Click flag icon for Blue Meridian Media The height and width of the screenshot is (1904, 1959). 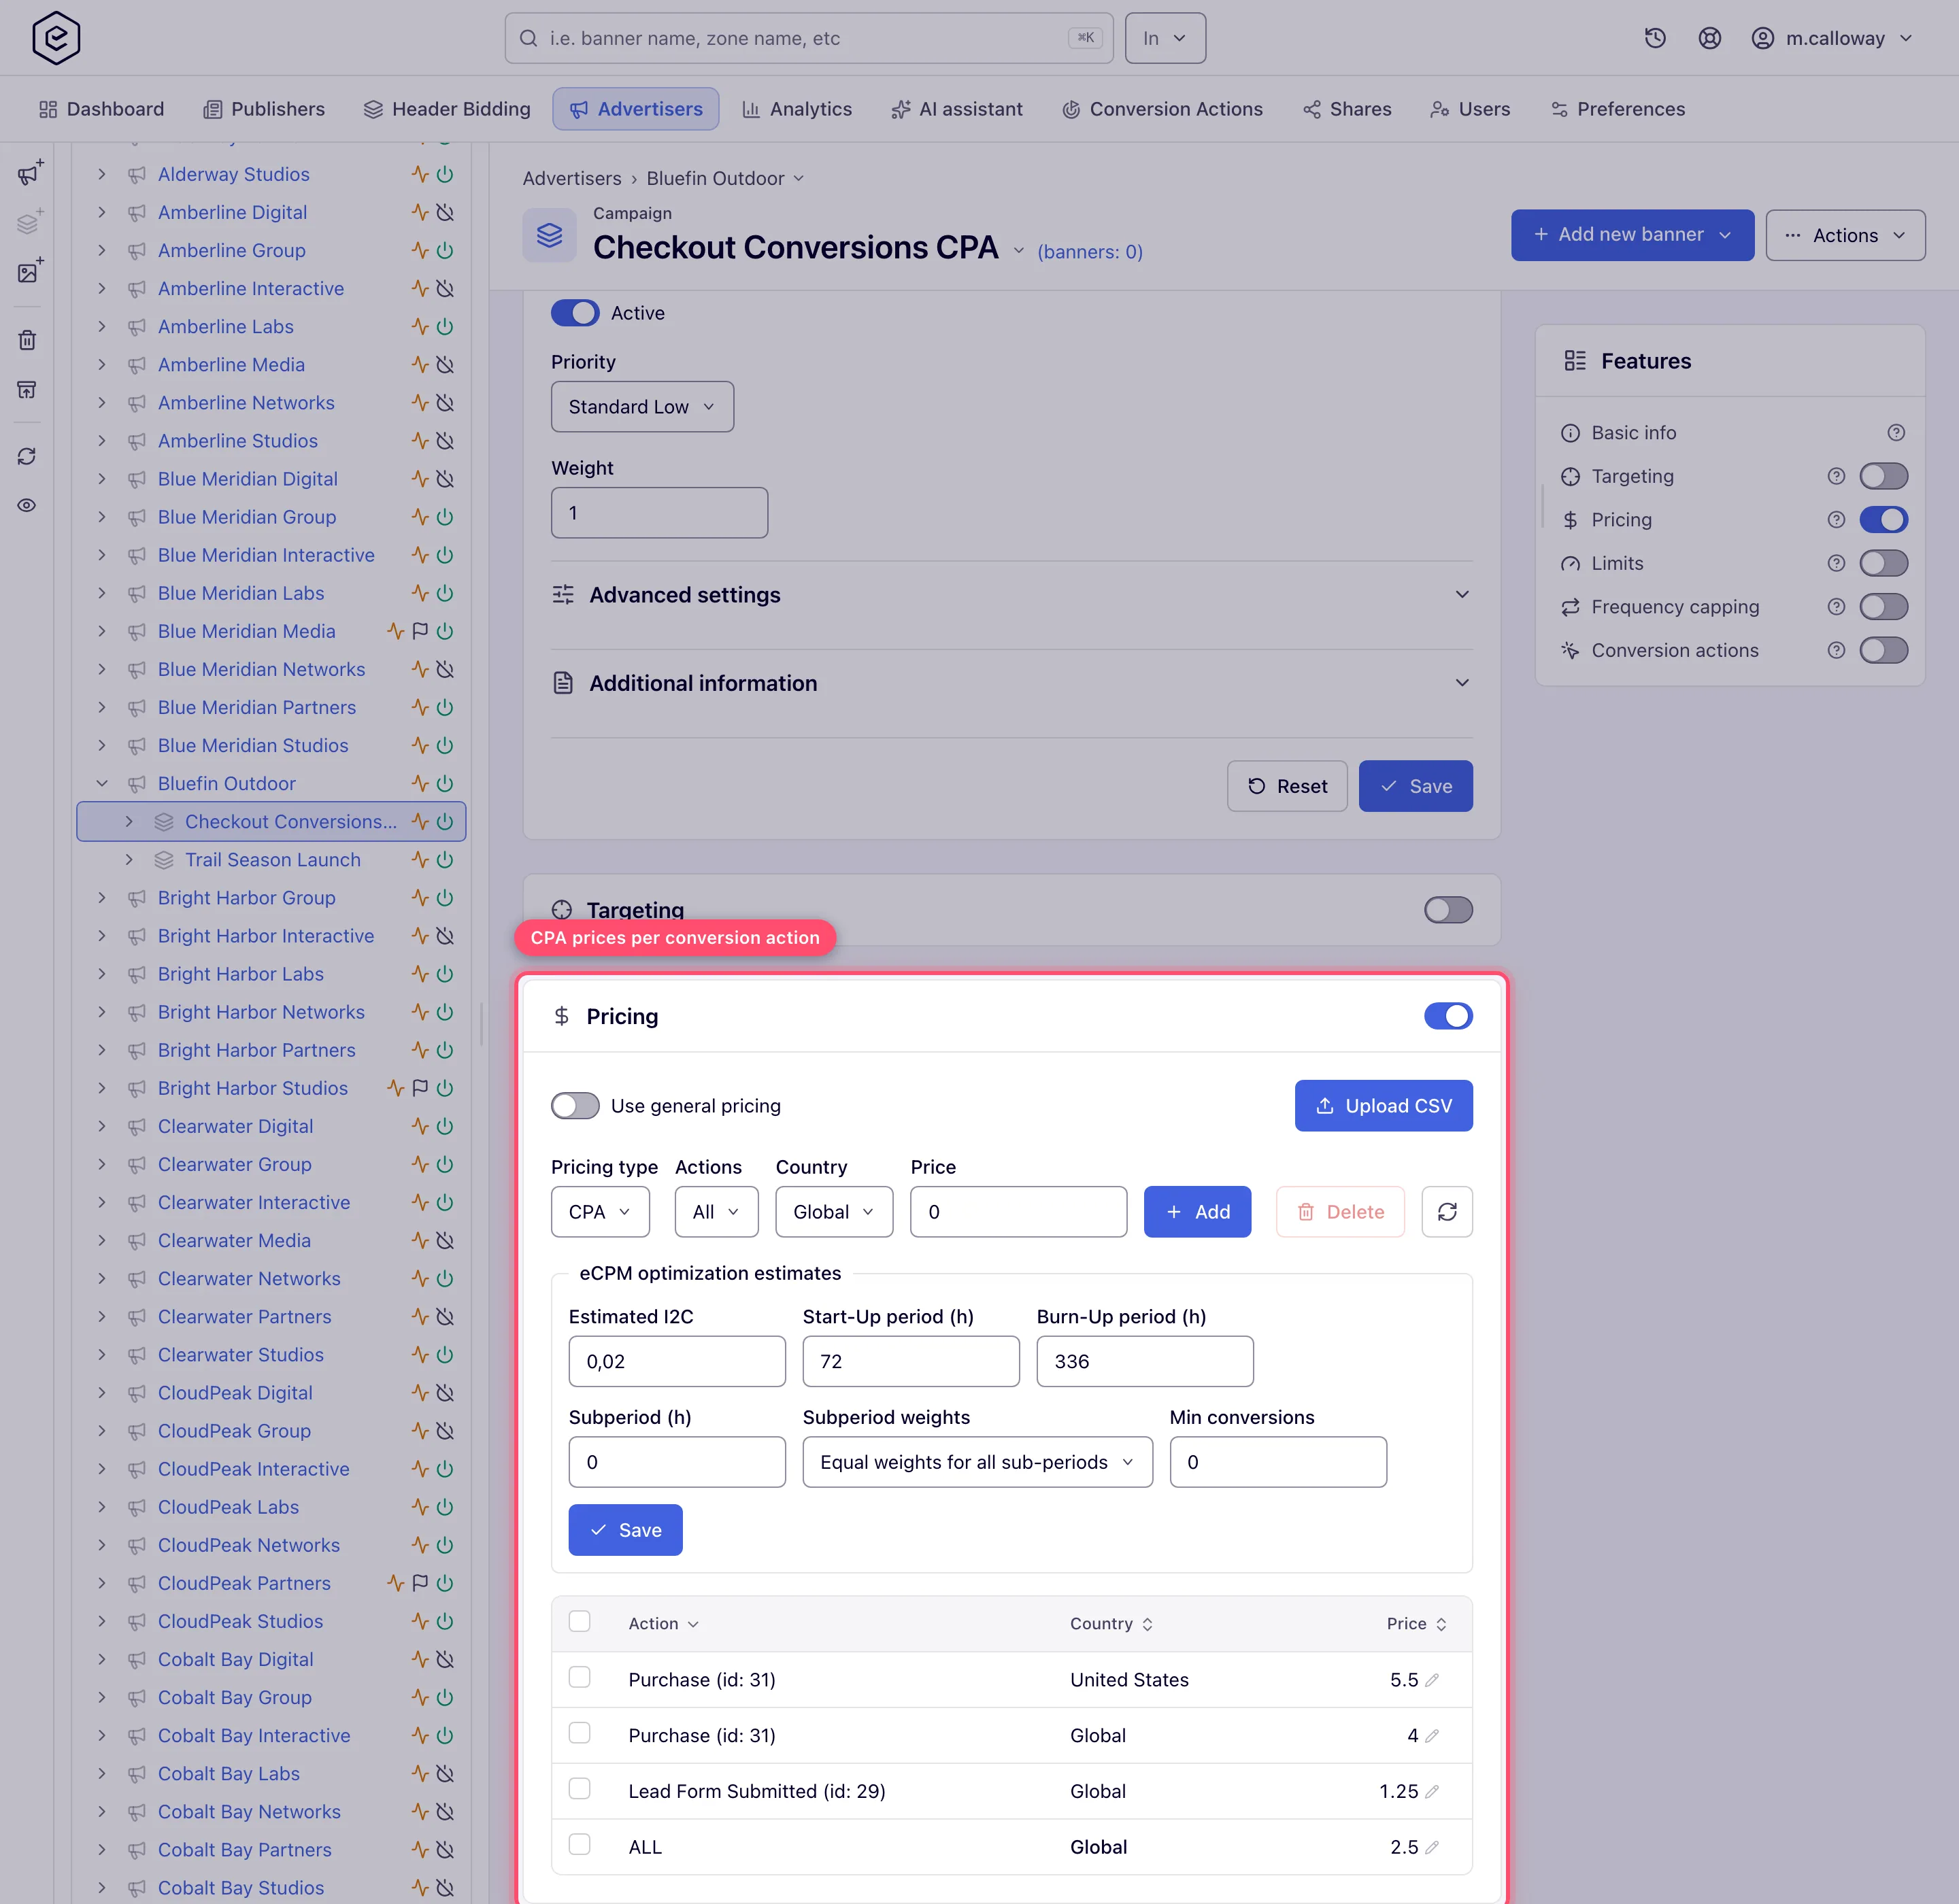coord(420,631)
